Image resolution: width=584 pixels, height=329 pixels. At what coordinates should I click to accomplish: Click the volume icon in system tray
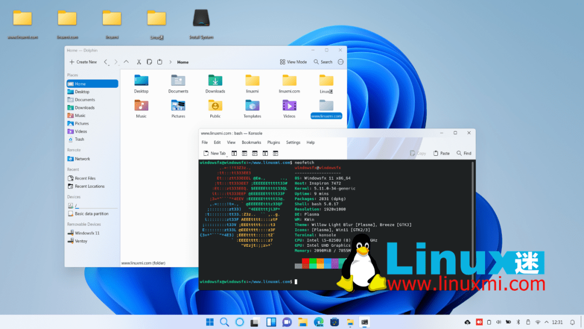click(x=499, y=323)
